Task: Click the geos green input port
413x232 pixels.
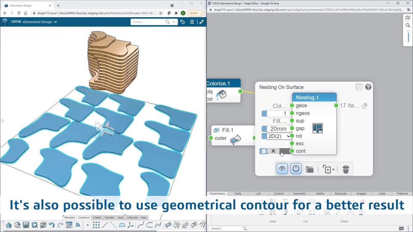Action: (x=292, y=106)
